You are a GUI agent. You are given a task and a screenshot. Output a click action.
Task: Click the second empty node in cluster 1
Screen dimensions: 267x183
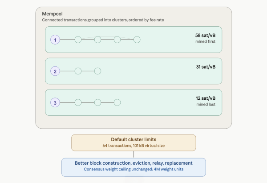[98, 40]
